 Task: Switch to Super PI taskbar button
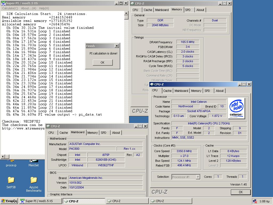pyautogui.click(x=40, y=201)
